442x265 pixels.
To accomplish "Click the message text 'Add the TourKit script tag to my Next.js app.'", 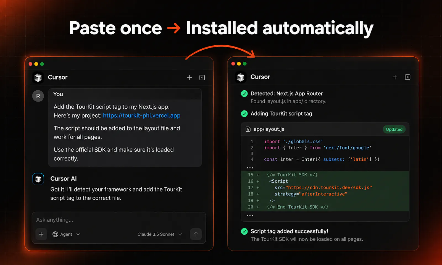I will pos(112,107).
